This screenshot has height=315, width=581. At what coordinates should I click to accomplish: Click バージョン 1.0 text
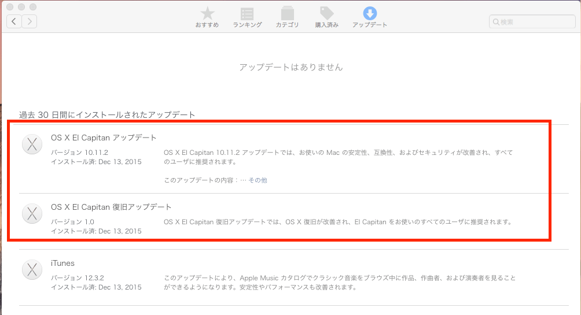tap(73, 222)
